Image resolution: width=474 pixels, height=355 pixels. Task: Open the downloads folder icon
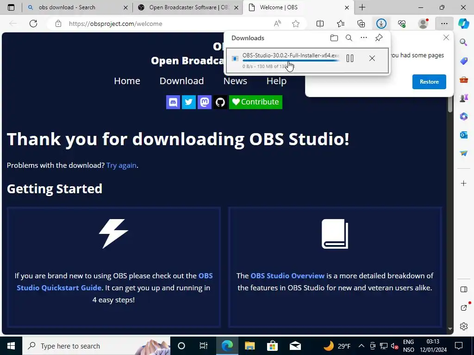click(x=334, y=38)
